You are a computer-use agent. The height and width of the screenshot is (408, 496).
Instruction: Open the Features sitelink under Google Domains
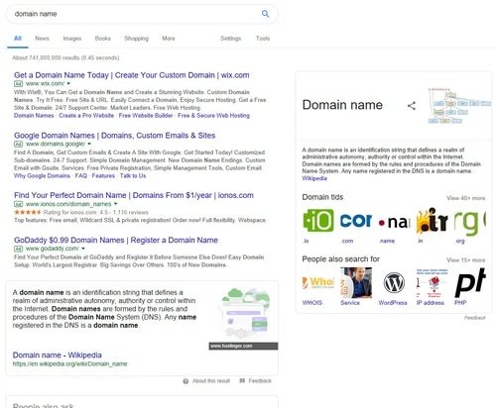103,176
